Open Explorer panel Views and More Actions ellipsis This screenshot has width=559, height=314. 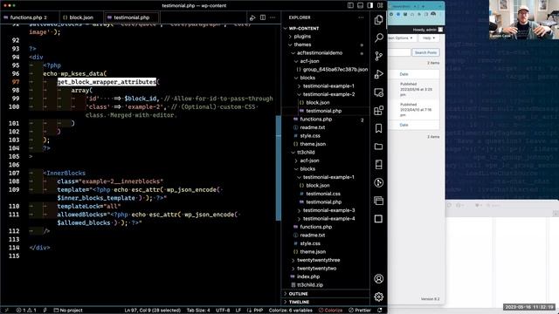click(x=361, y=17)
